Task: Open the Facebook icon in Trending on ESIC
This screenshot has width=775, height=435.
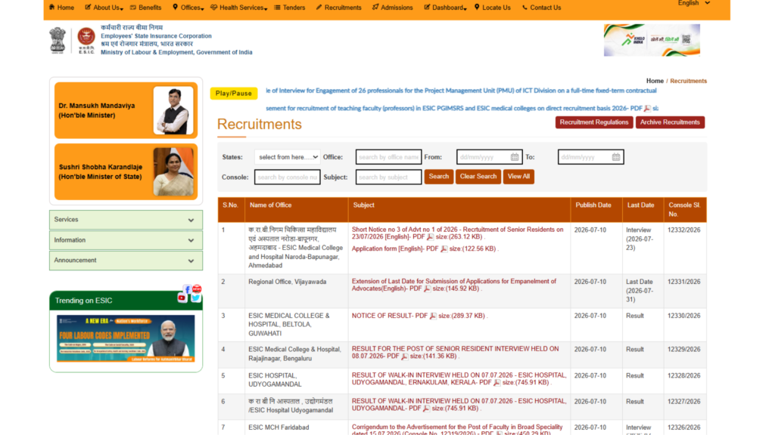Action: [187, 289]
